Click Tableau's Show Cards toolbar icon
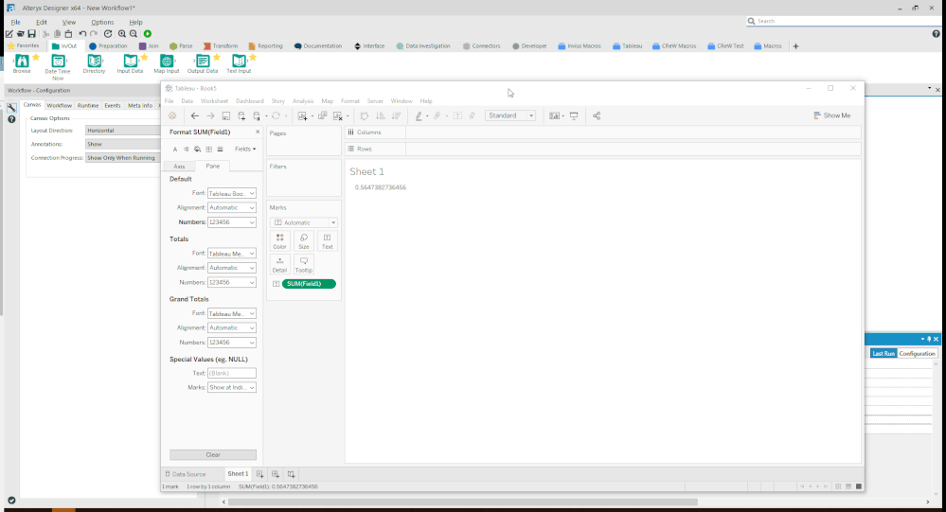Viewport: 946px width, 512px height. click(x=554, y=115)
